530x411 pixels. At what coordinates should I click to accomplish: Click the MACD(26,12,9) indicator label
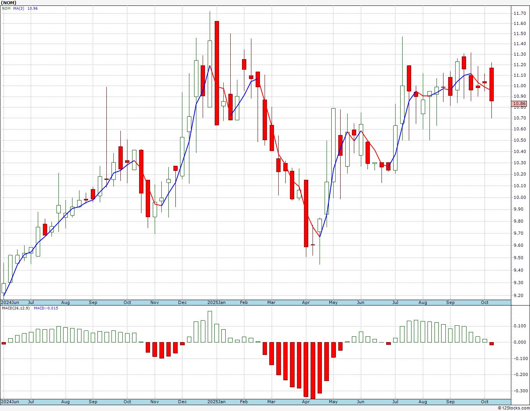[x=16, y=308]
